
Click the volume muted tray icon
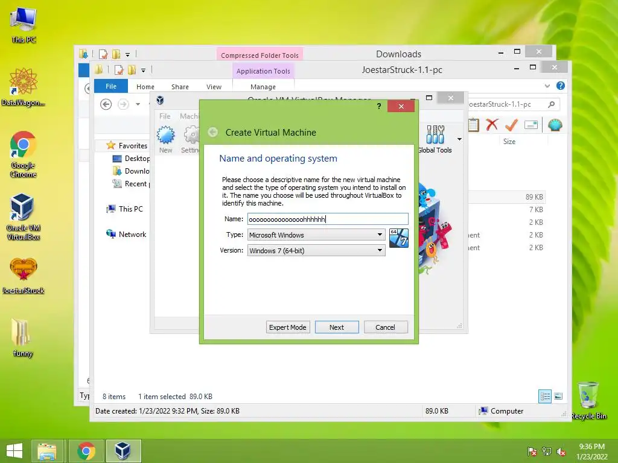(561, 452)
